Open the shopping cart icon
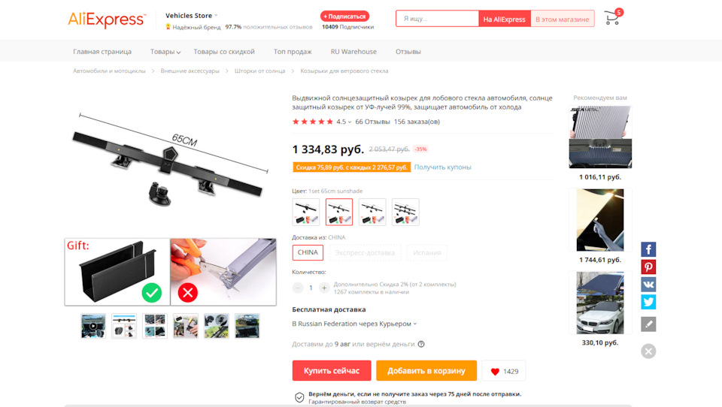The width and height of the screenshot is (722, 407). (x=612, y=18)
